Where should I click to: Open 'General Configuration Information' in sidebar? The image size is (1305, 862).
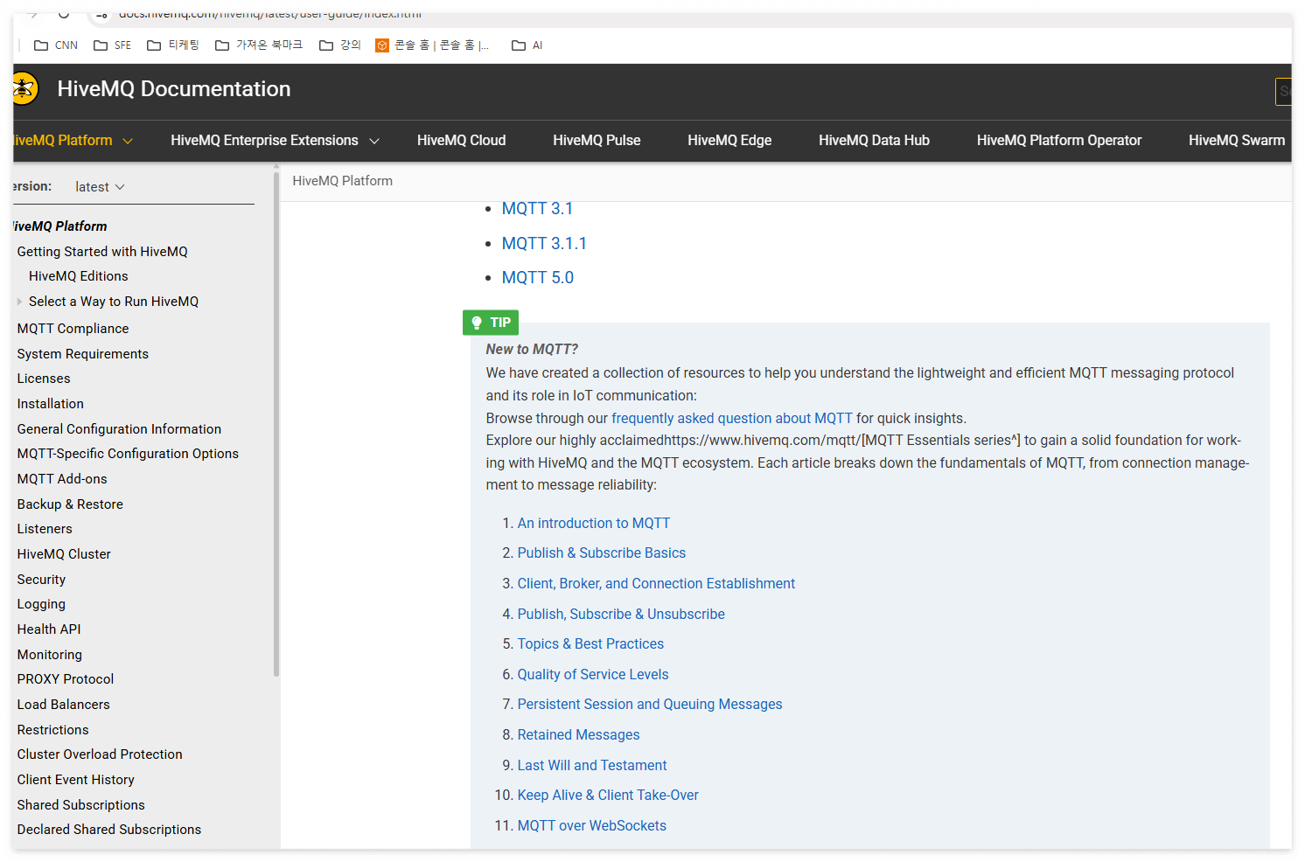tap(120, 429)
